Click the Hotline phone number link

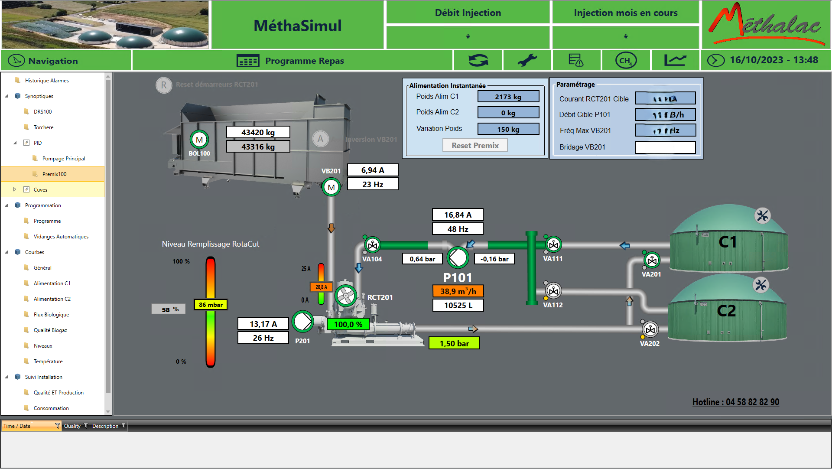coord(735,402)
